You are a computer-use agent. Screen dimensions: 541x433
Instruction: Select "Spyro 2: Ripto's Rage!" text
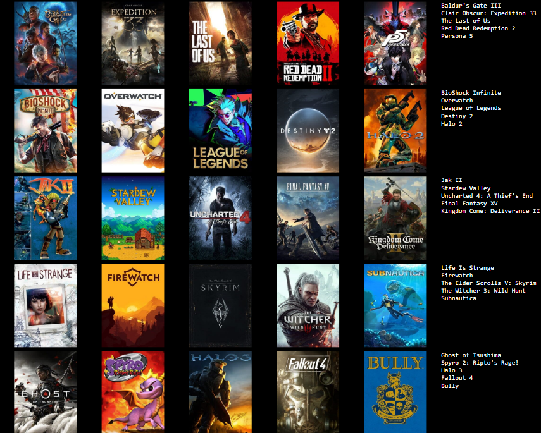coord(480,363)
